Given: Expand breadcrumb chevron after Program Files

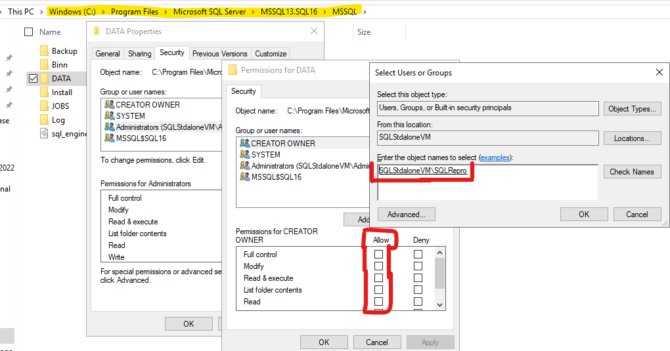Looking at the screenshot, I should (x=166, y=12).
